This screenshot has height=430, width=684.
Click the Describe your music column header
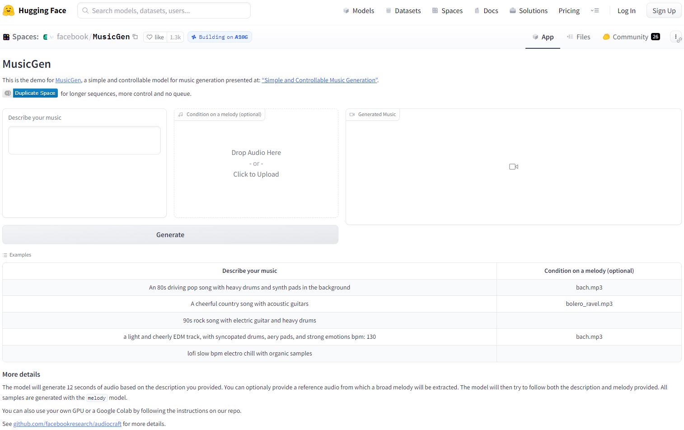pyautogui.click(x=249, y=271)
